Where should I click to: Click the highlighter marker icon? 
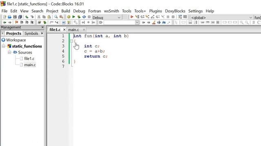tap(154, 22)
